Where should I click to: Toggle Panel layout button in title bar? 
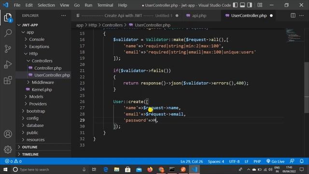tap(242, 5)
